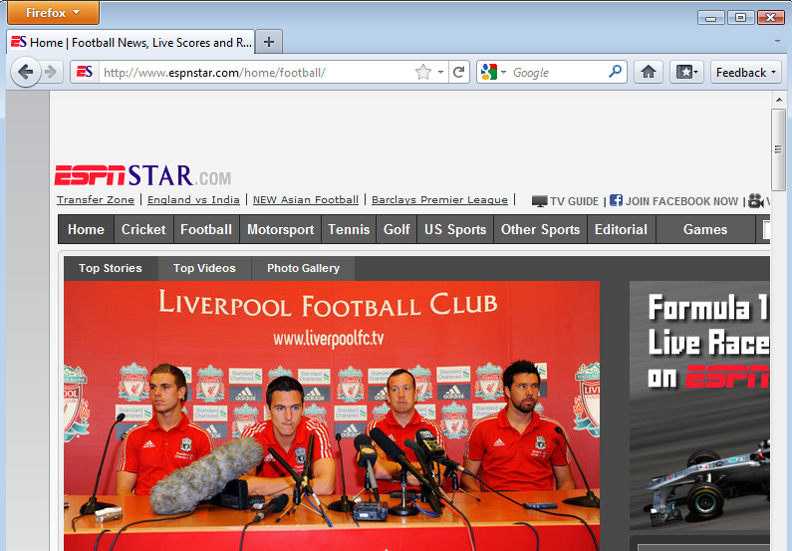The image size is (792, 551).
Task: Click the Google search engine icon
Action: tap(489, 72)
